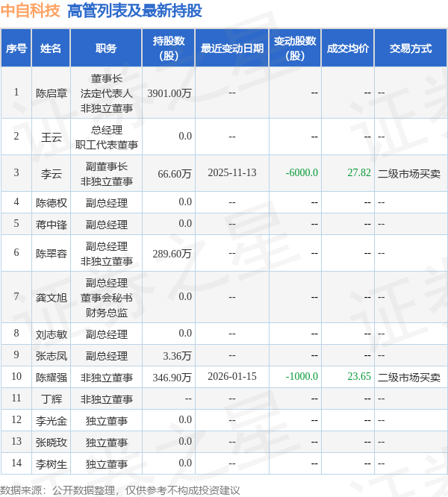This screenshot has height=497, width=448.
Task: Click the name 蒋中锋
Action: (52, 225)
